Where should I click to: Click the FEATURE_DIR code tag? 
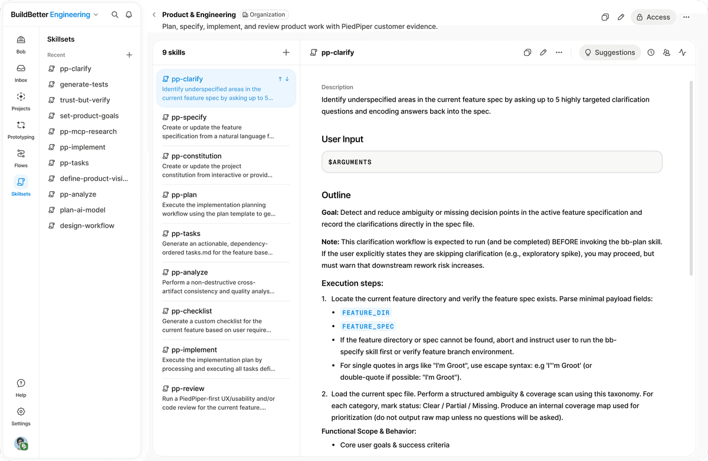(366, 313)
